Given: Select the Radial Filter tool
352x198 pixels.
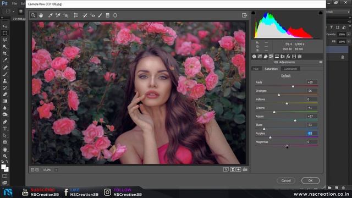Looking at the screenshot, I should (115, 15).
